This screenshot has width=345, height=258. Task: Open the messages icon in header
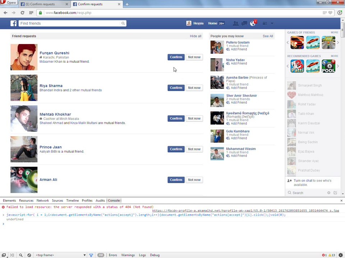pyautogui.click(x=244, y=23)
